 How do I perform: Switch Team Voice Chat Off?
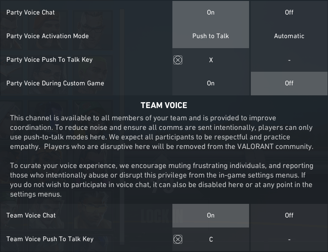tap(289, 215)
